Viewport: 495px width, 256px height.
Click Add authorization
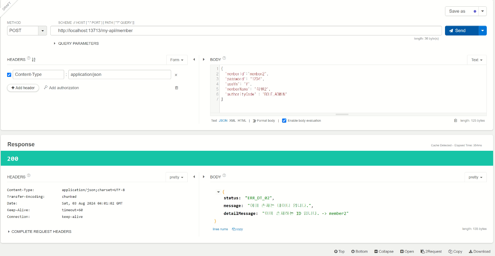point(62,88)
